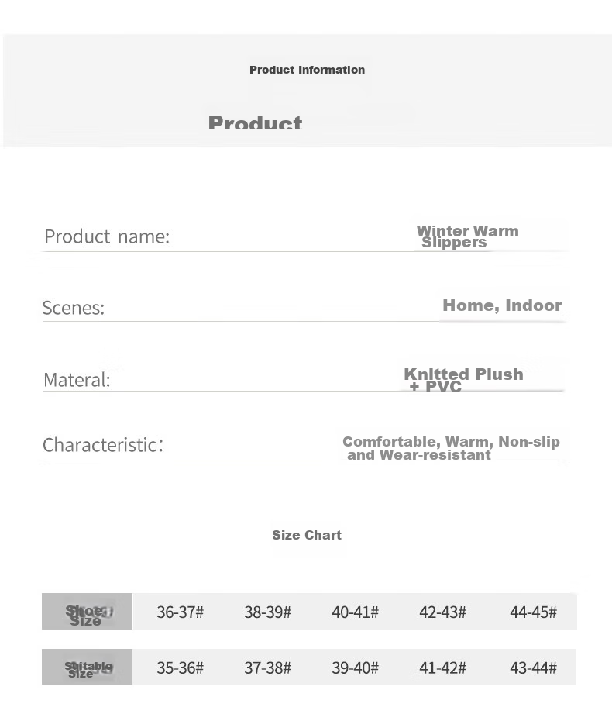
Task: Click the Knitted Plush + PVC text
Action: (463, 380)
